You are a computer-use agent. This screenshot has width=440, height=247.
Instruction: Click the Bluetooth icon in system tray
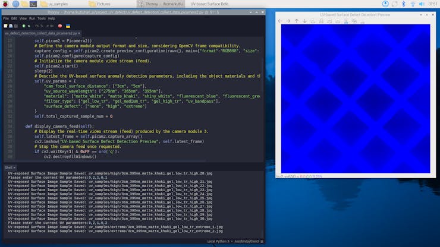[x=404, y=4]
